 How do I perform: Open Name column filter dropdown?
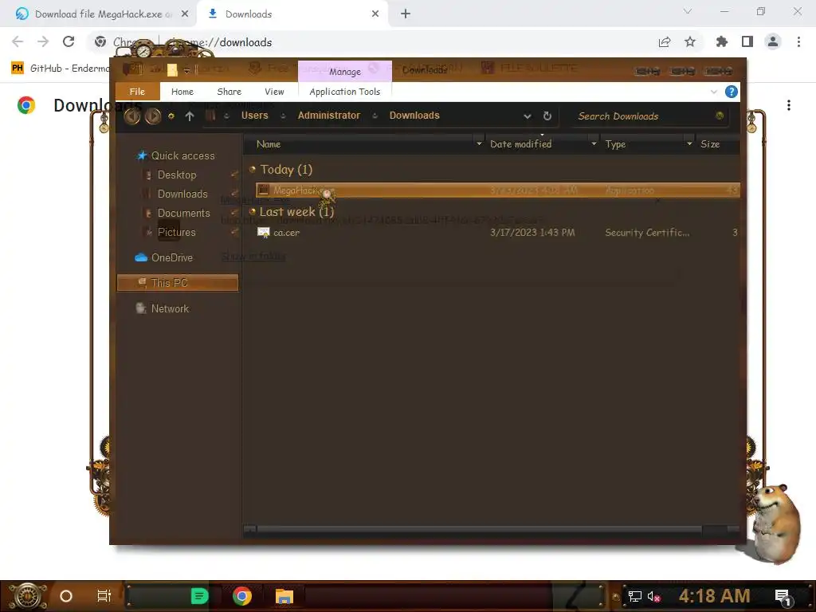coord(479,143)
